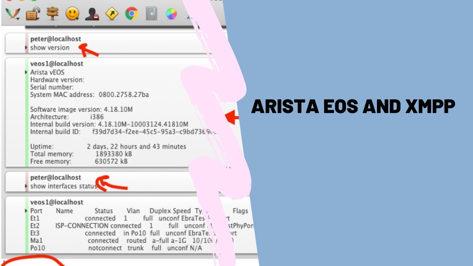Open the dropdown arrow under the Adium logo
Screen dimensions: 473x266
point(18,18)
